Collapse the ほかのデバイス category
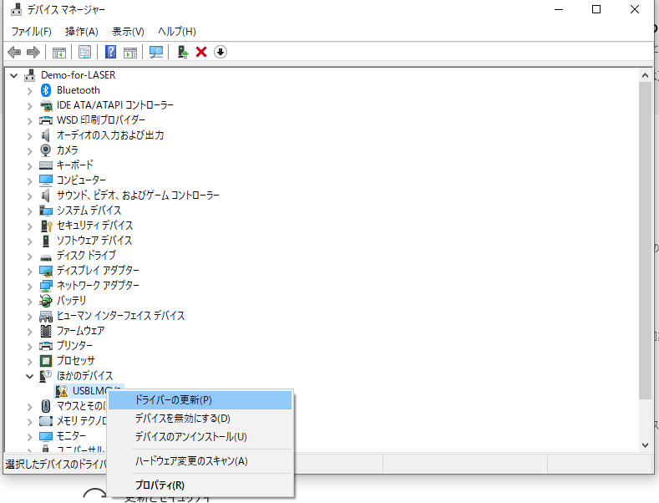The width and height of the screenshot is (659, 503). point(30,376)
